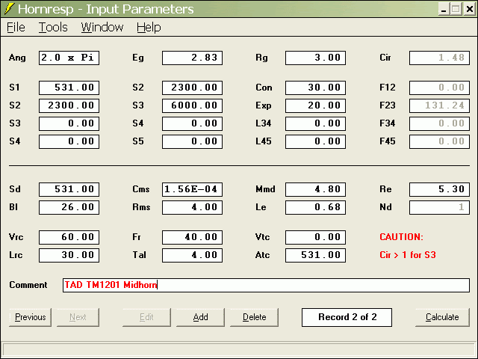Focus the Con field with 30.00
Screen dimensions: 478x359
click(315, 88)
